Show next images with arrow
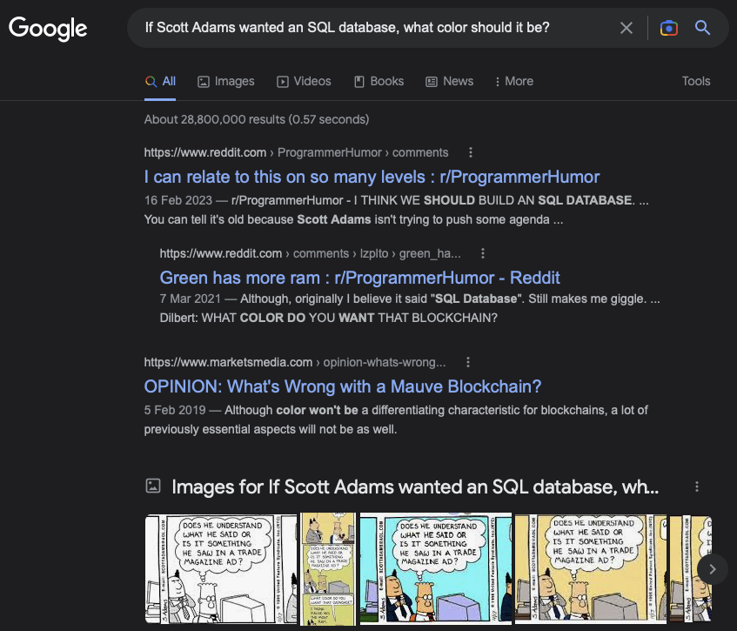The height and width of the screenshot is (631, 737). click(x=712, y=569)
